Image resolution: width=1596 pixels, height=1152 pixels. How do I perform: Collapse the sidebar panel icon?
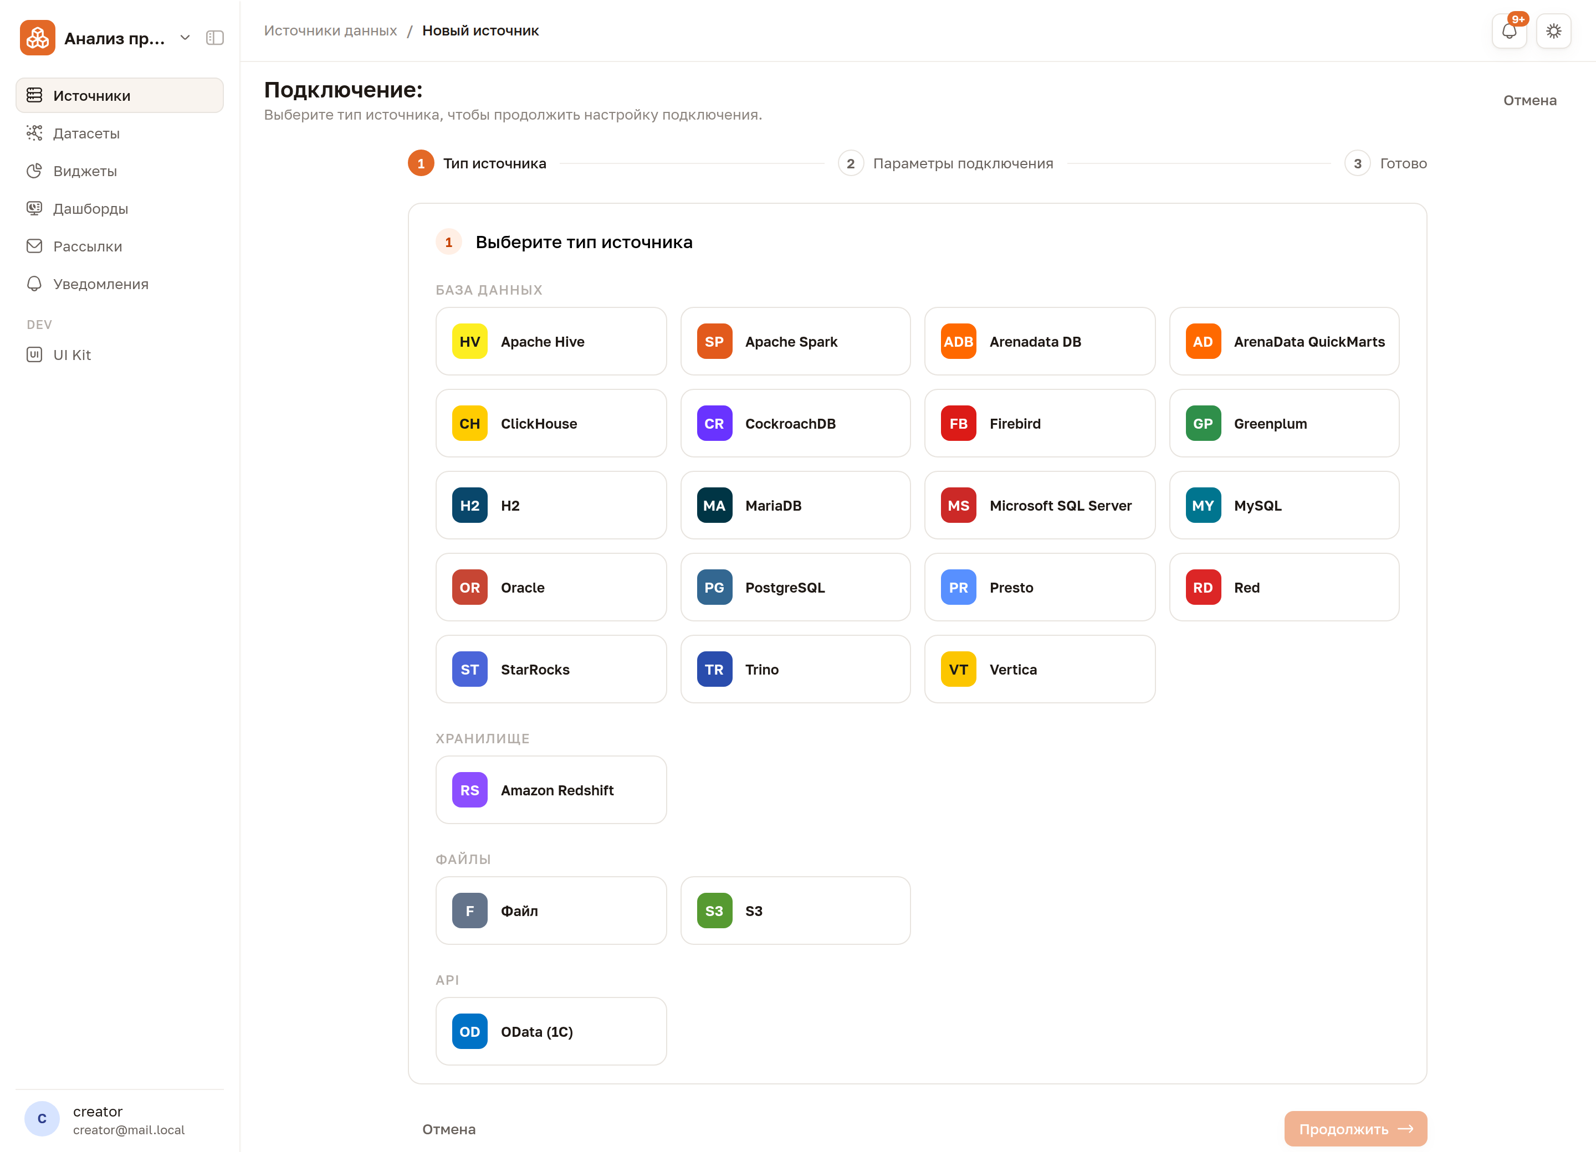tap(214, 38)
